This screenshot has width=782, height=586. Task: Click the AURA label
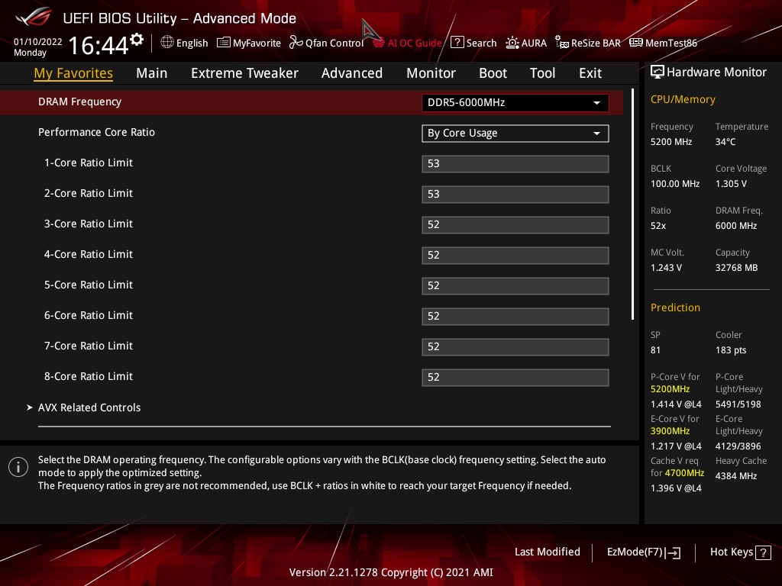(x=534, y=43)
